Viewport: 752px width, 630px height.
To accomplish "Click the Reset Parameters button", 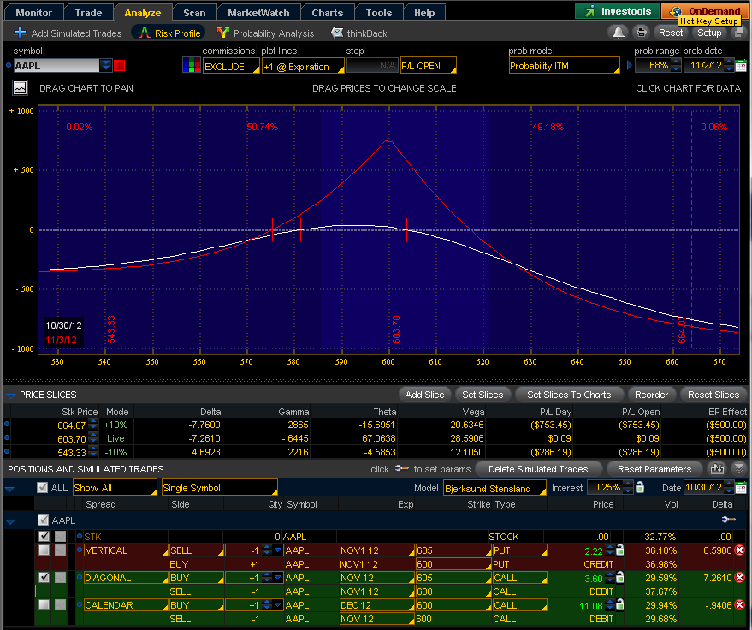I will [654, 469].
